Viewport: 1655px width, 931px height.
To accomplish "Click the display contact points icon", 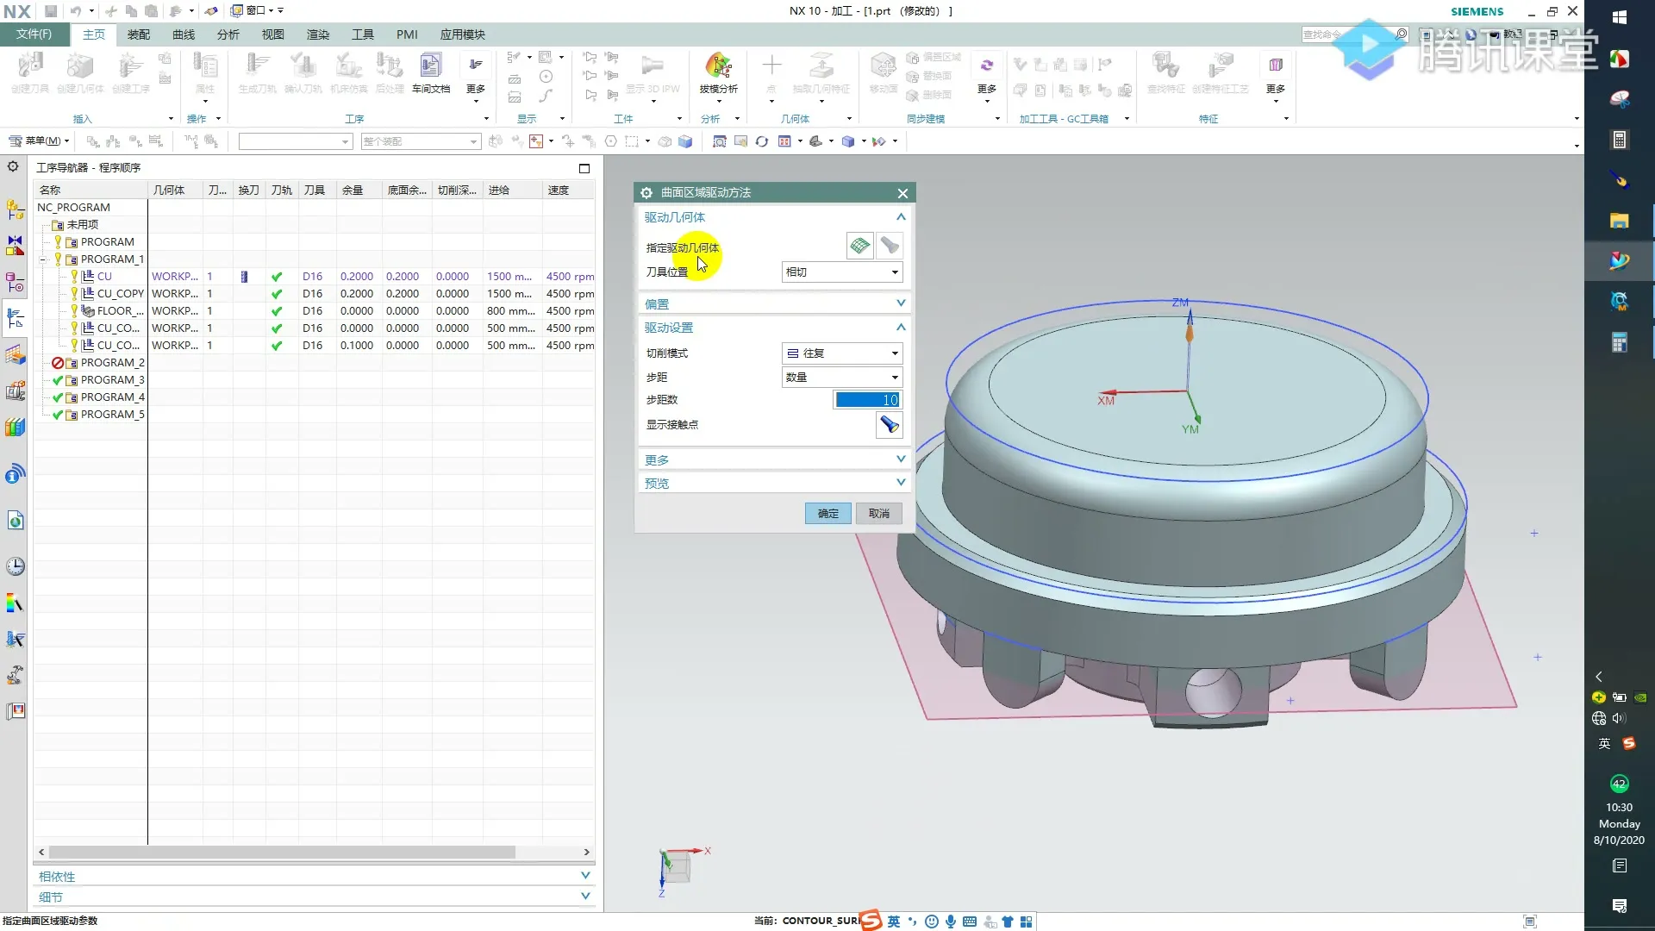I will [889, 424].
